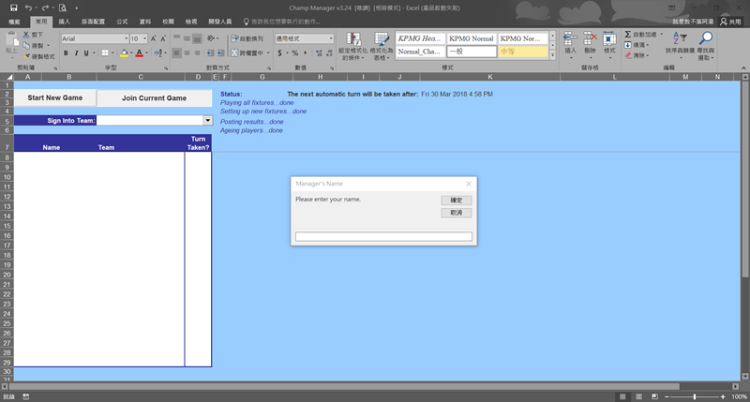Click the AutoSum (自動加總) sigma icon
The image size is (750, 402).
click(x=627, y=35)
